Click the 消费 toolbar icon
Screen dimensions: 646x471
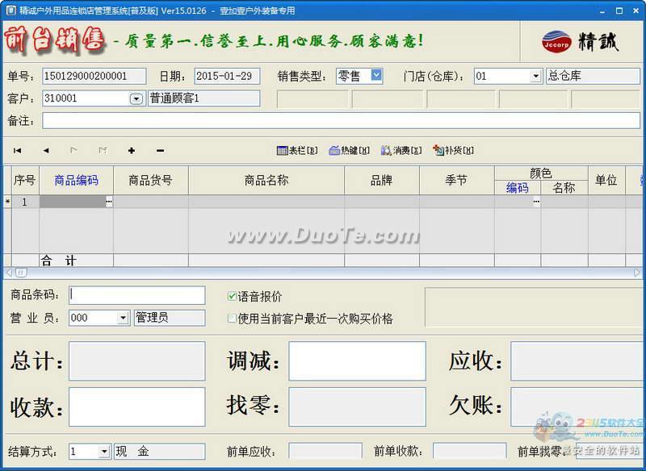401,150
